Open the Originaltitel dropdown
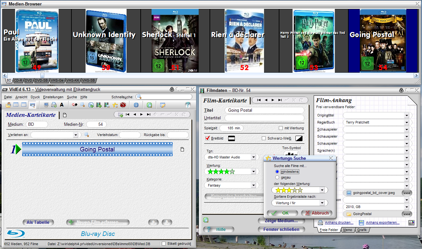The width and height of the screenshot is (422, 249). [x=407, y=115]
